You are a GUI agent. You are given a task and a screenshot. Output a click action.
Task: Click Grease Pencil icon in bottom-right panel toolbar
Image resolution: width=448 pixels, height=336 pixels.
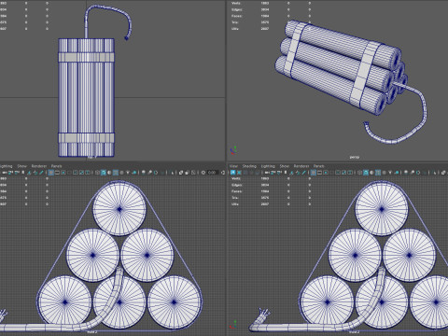click(303, 173)
